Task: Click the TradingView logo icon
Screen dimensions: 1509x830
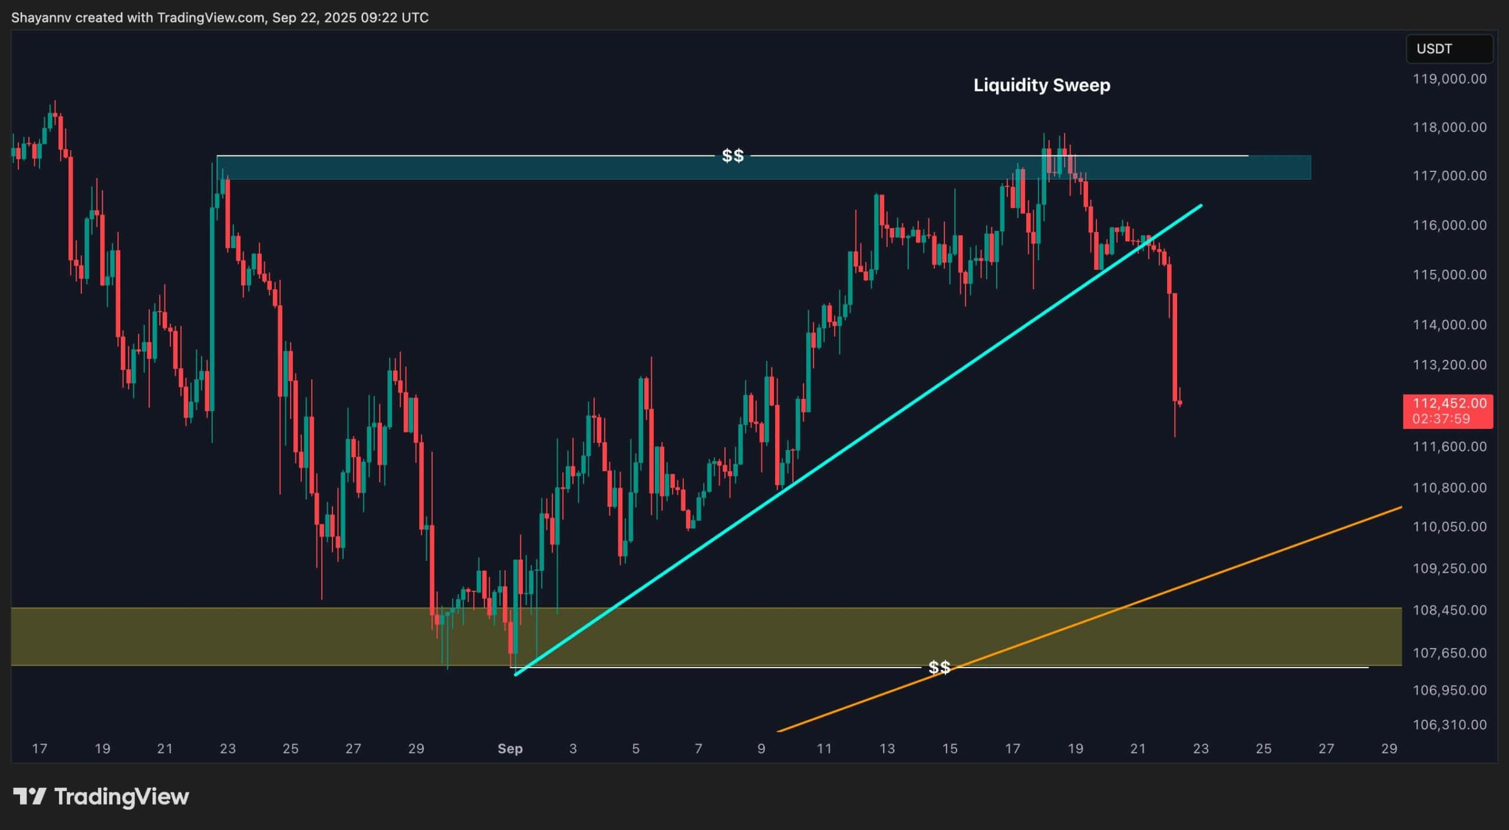Action: coord(29,796)
